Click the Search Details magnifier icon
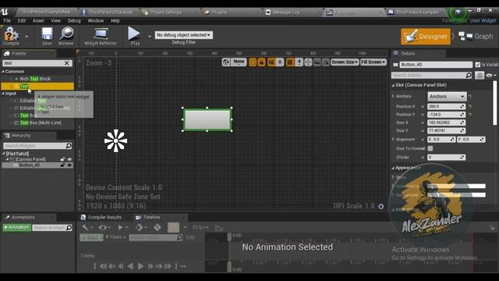The image size is (499, 281). coord(469,75)
